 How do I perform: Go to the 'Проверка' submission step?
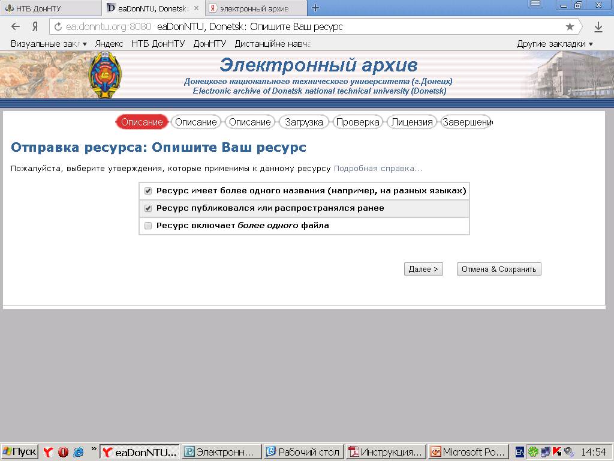coord(357,122)
